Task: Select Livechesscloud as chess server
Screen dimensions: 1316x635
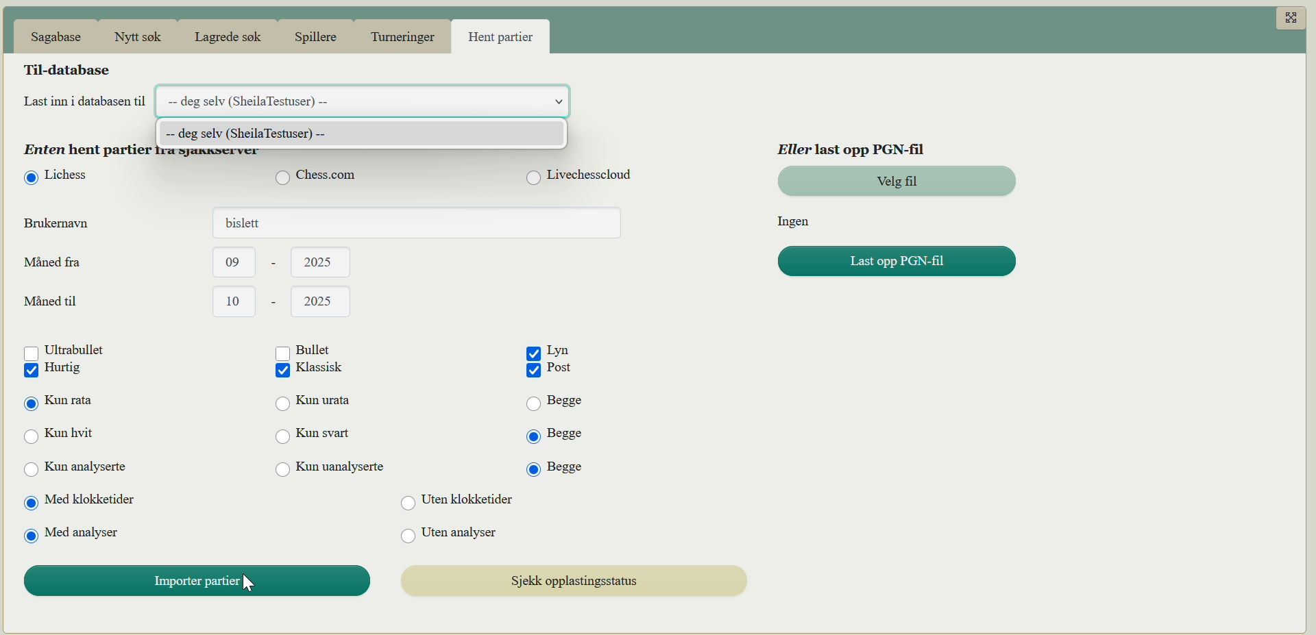Action: point(534,178)
